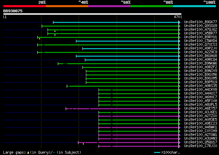This screenshot has width=219, height=155.
Task: Click the cyan alignment bar for A9P2J0
Action: 131,48
